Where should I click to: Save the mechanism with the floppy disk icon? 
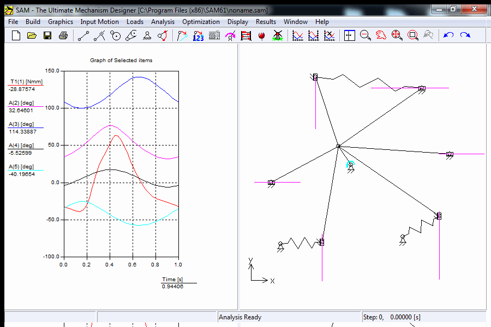click(x=47, y=35)
